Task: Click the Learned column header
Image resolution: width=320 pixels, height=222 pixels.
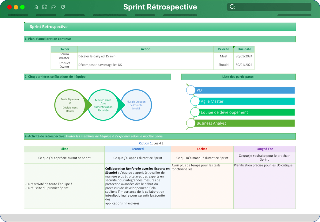Action: [137, 149]
